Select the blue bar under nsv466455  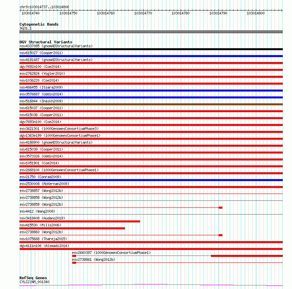[151, 91]
